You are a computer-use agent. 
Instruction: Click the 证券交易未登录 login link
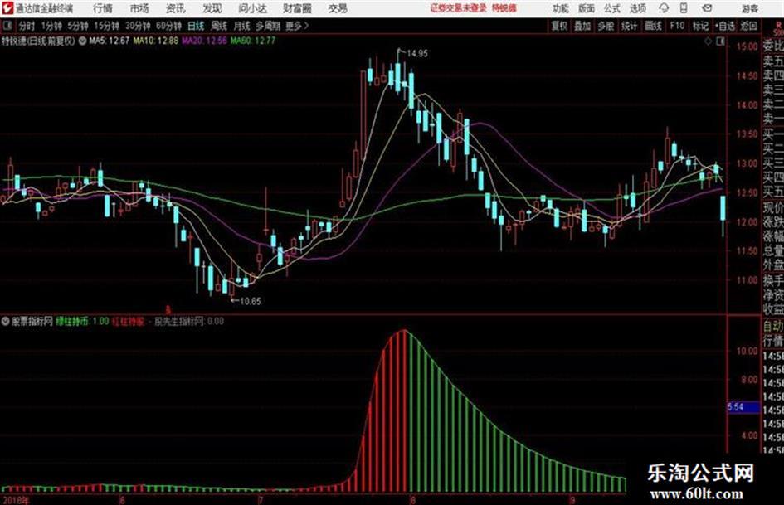[x=459, y=8]
